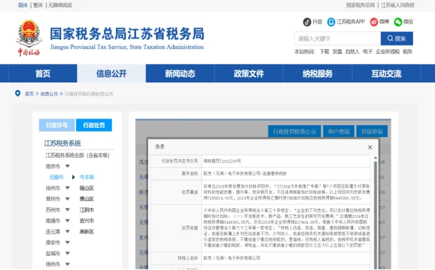Open the 首页 navigation tab
The image size is (435, 270).
tap(43, 73)
